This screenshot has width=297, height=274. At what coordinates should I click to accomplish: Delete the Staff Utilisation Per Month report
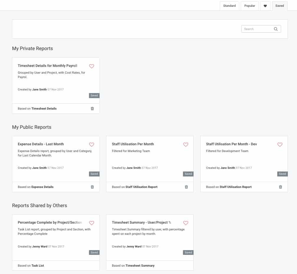click(186, 187)
